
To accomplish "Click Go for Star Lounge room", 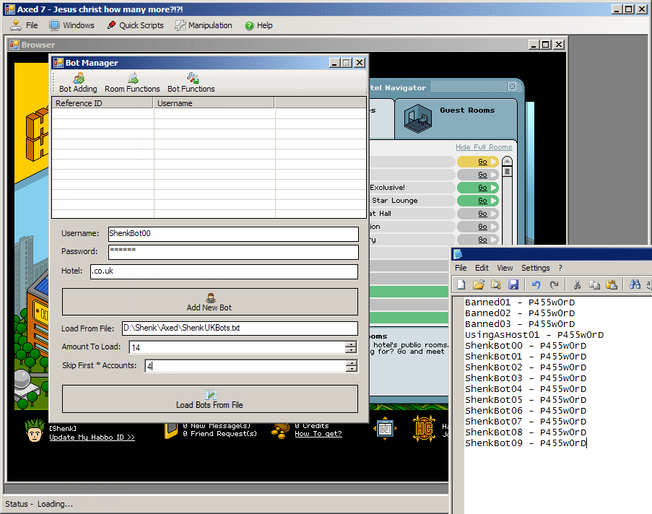I will [x=477, y=201].
